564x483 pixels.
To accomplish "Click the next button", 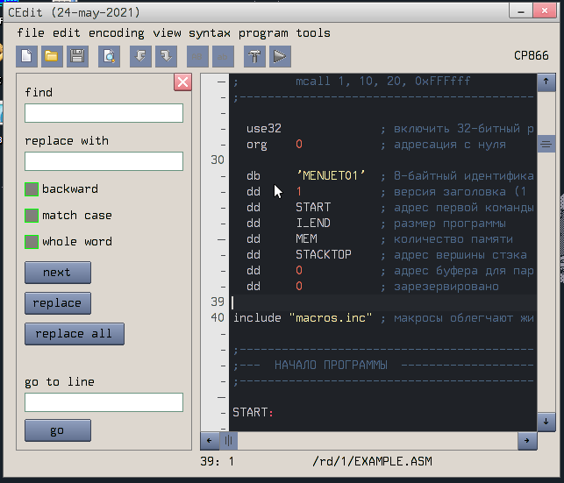I will [57, 273].
